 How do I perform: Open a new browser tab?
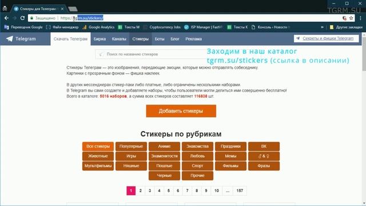pyautogui.click(x=73, y=9)
